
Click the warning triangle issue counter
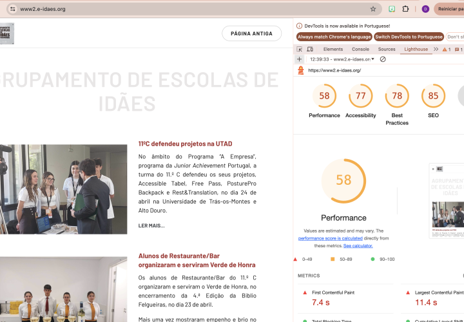point(447,50)
